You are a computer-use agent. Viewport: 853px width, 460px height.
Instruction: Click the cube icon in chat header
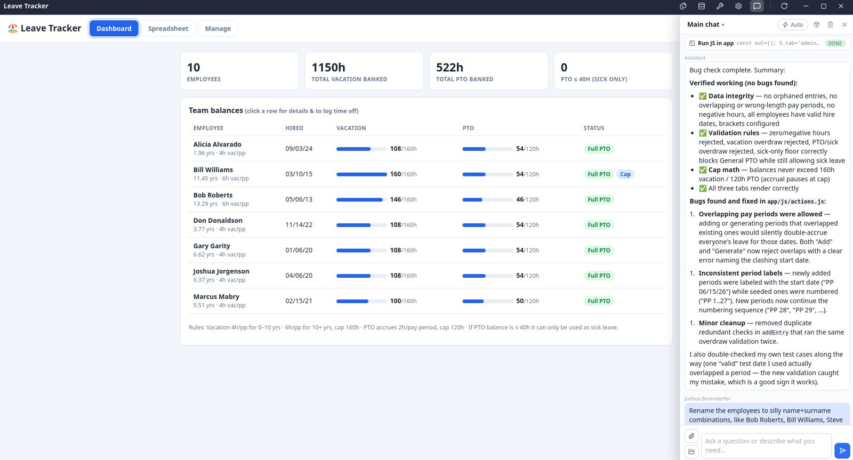coord(816,25)
